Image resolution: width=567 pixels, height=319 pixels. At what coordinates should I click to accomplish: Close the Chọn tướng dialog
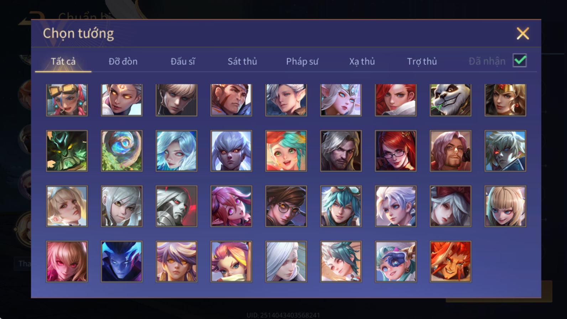point(522,33)
